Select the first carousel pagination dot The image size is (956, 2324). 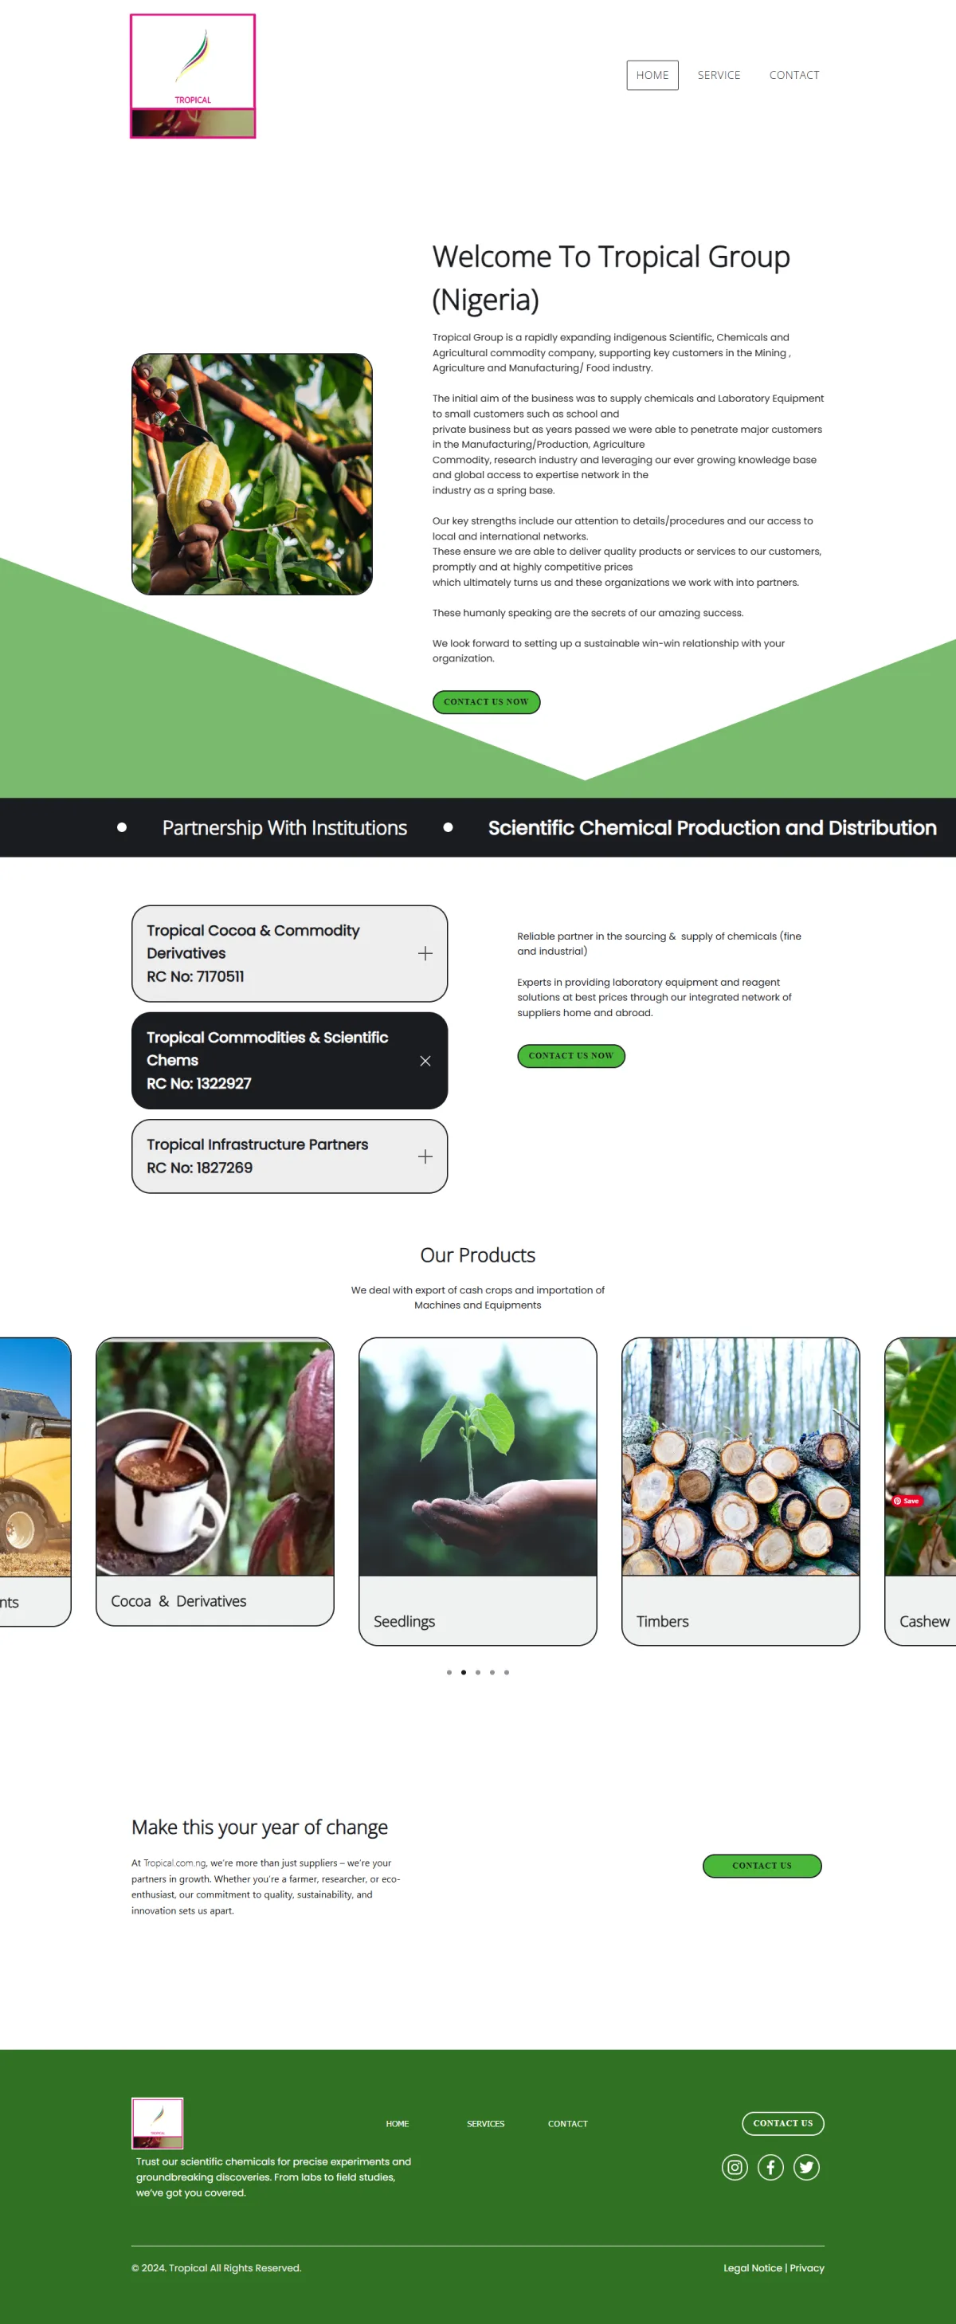[449, 1673]
